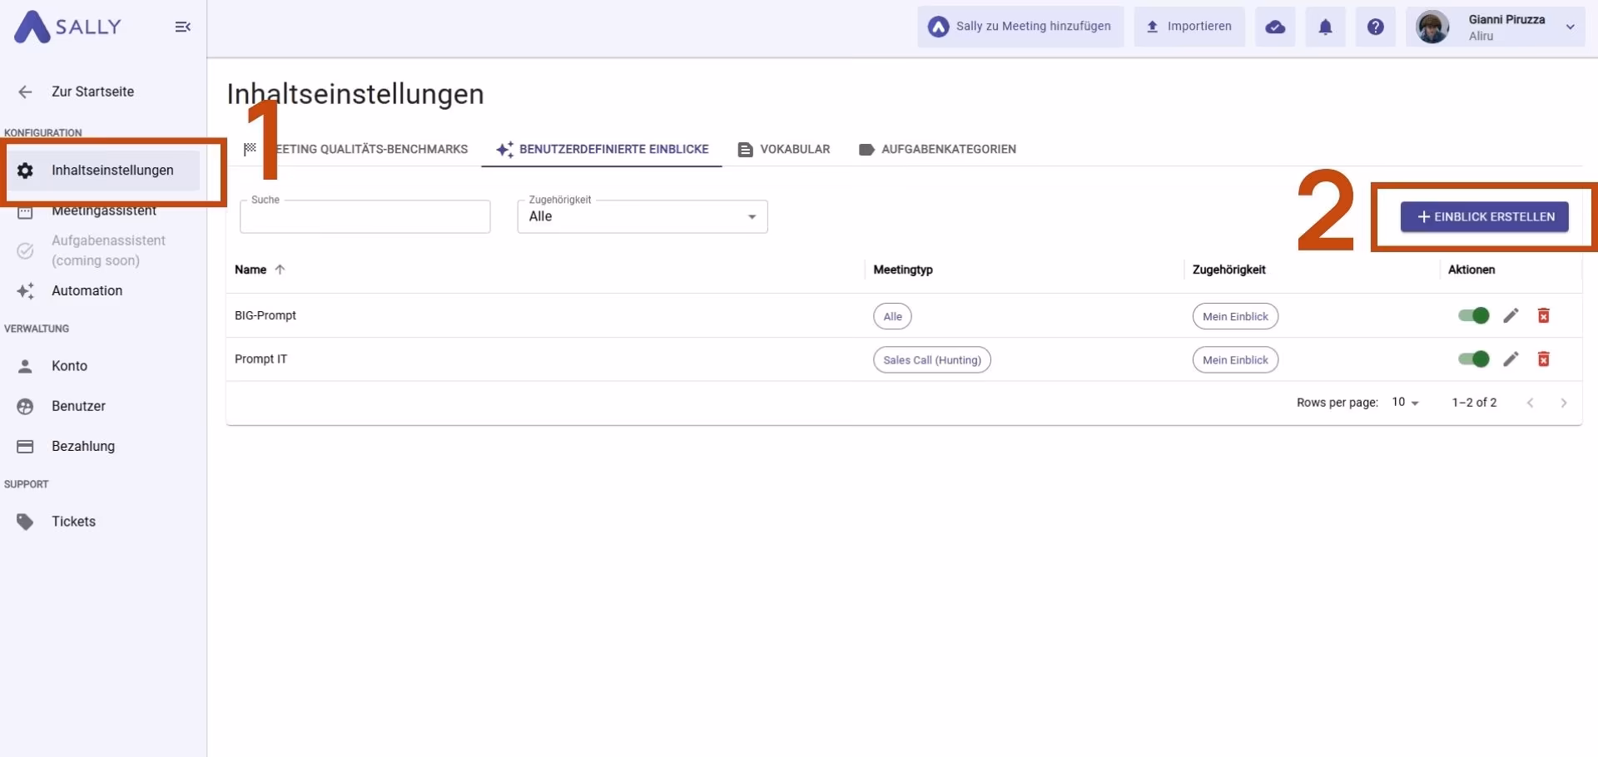Edit the Prompt IT insight pencil icon
Image resolution: width=1598 pixels, height=757 pixels.
[x=1511, y=359]
